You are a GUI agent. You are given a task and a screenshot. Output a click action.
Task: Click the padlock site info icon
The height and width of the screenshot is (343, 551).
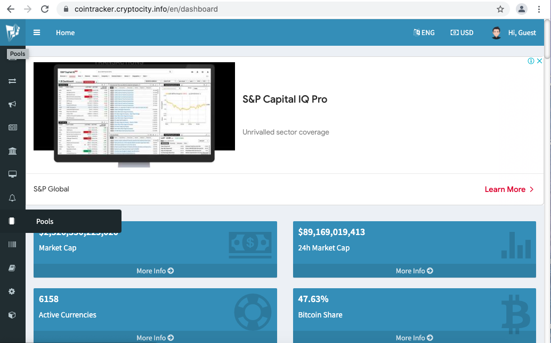66,9
